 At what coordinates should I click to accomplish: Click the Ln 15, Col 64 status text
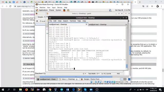pyautogui.click(x=106, y=74)
